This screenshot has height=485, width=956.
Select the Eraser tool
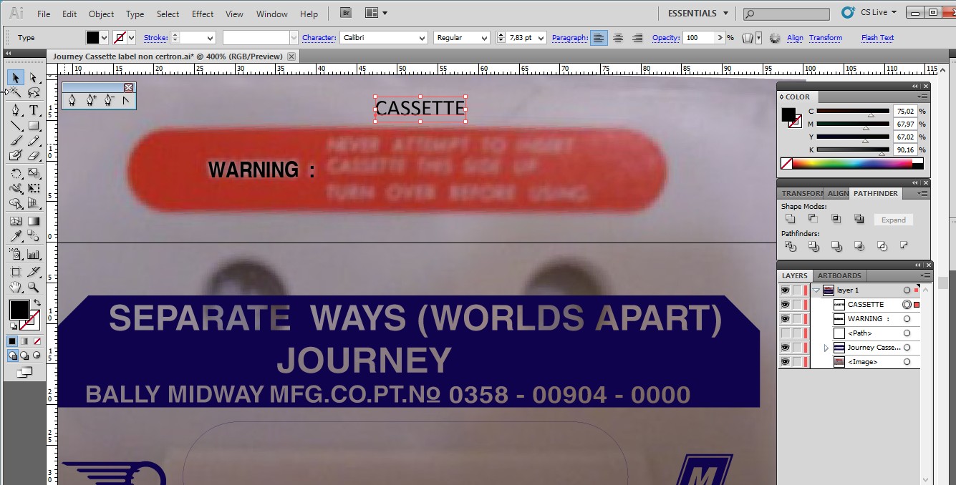click(x=34, y=156)
